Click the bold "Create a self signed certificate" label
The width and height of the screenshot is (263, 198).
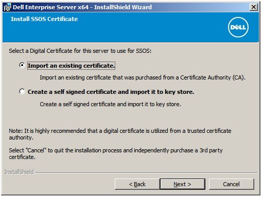pyautogui.click(x=111, y=92)
